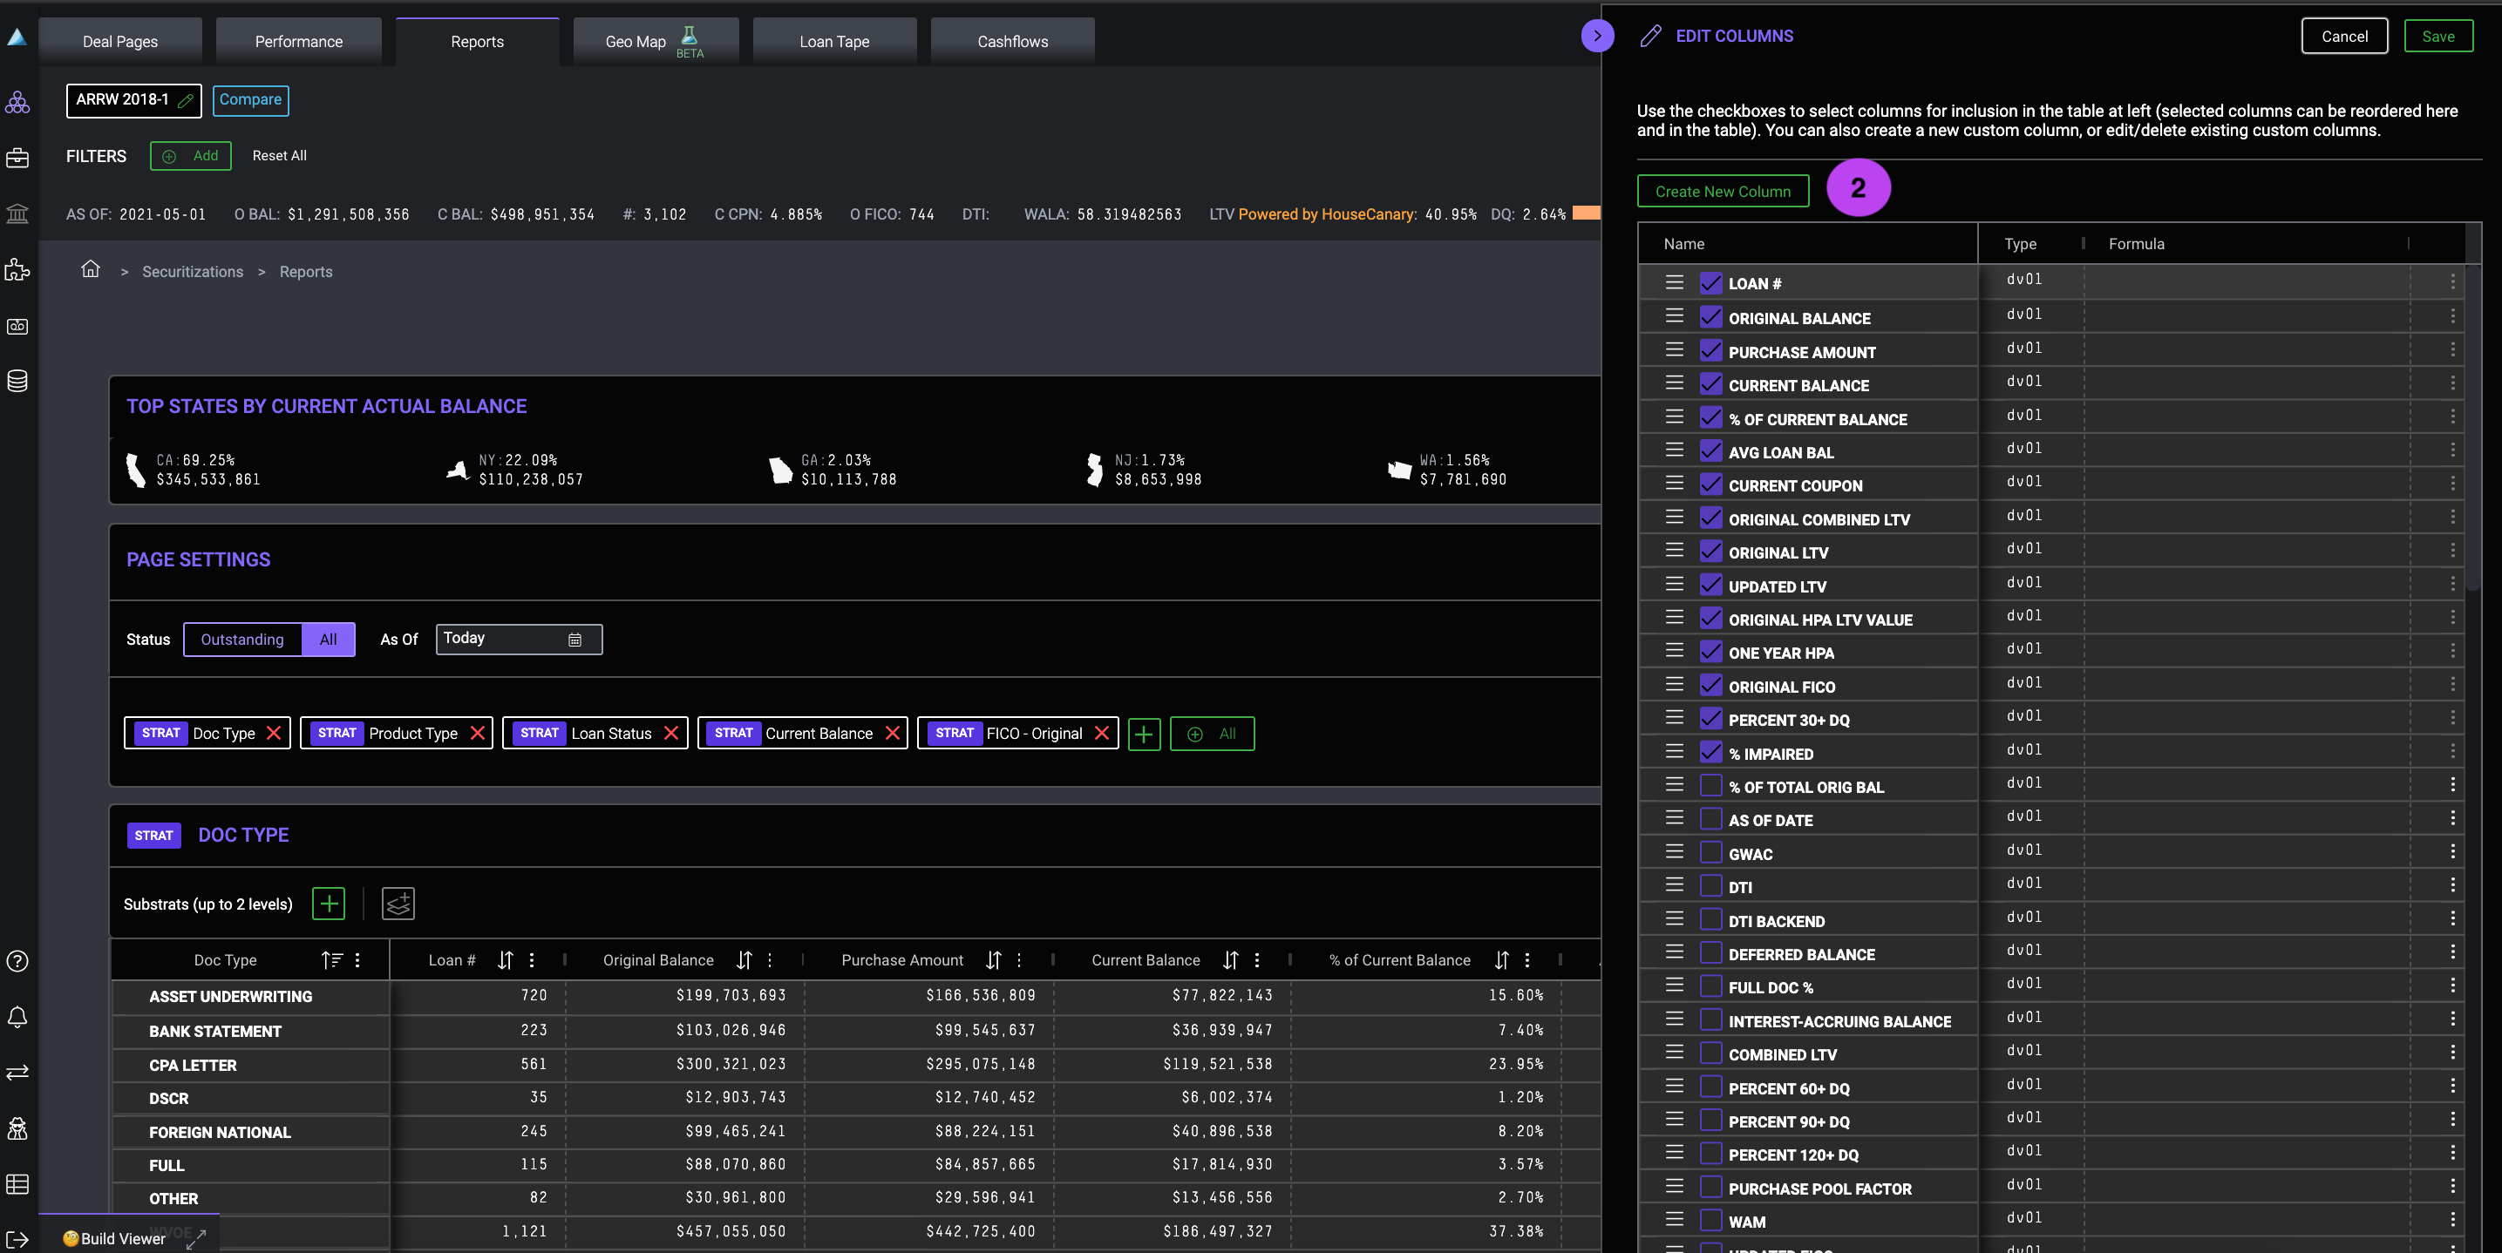The image size is (2502, 1253).
Task: Uncheck the CURRENT COUPON column checkbox
Action: (1710, 484)
